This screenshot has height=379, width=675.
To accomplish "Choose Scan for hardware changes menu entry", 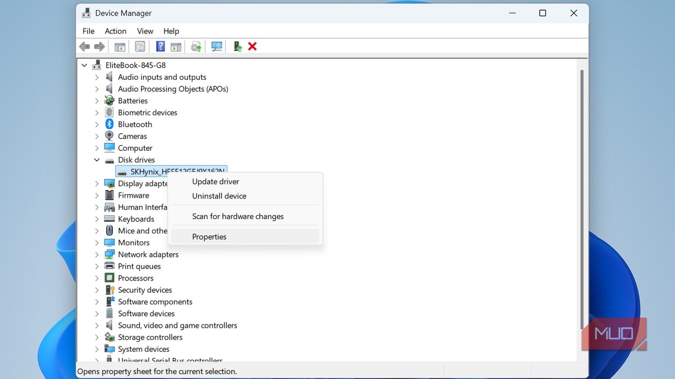I will click(245, 216).
